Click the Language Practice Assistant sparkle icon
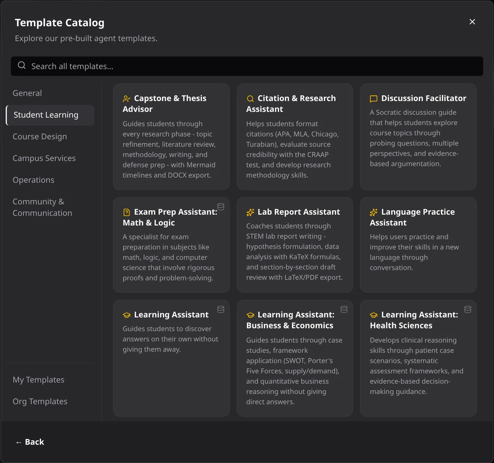 pos(374,212)
